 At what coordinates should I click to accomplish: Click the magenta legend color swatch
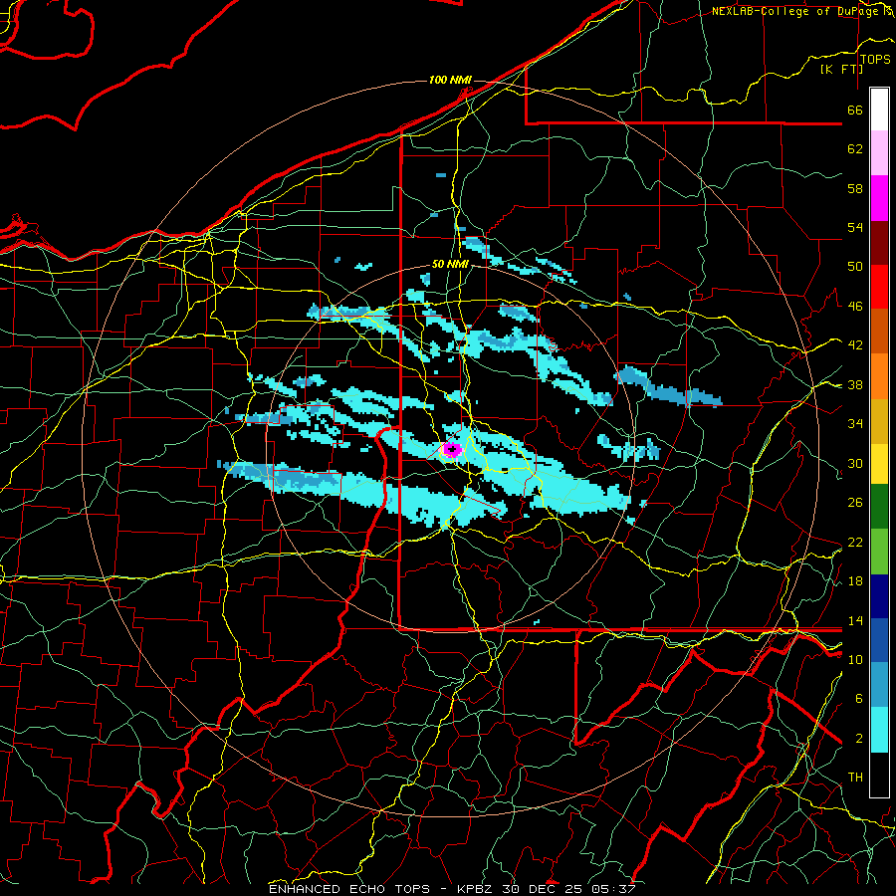pyautogui.click(x=879, y=198)
